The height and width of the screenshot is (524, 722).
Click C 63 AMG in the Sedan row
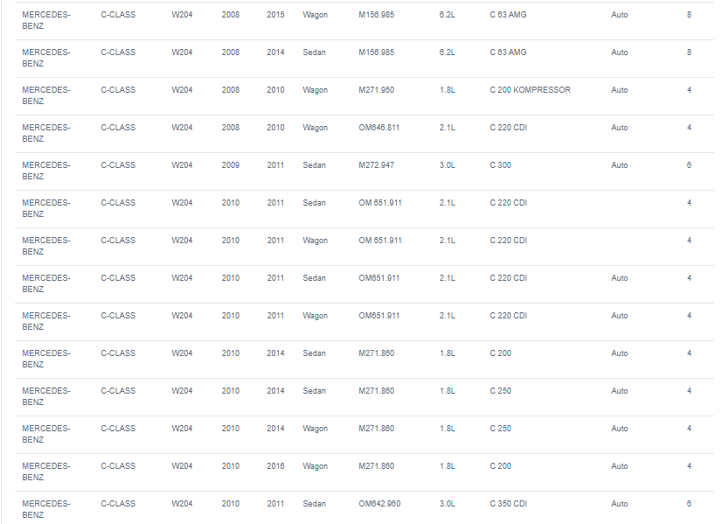point(508,52)
